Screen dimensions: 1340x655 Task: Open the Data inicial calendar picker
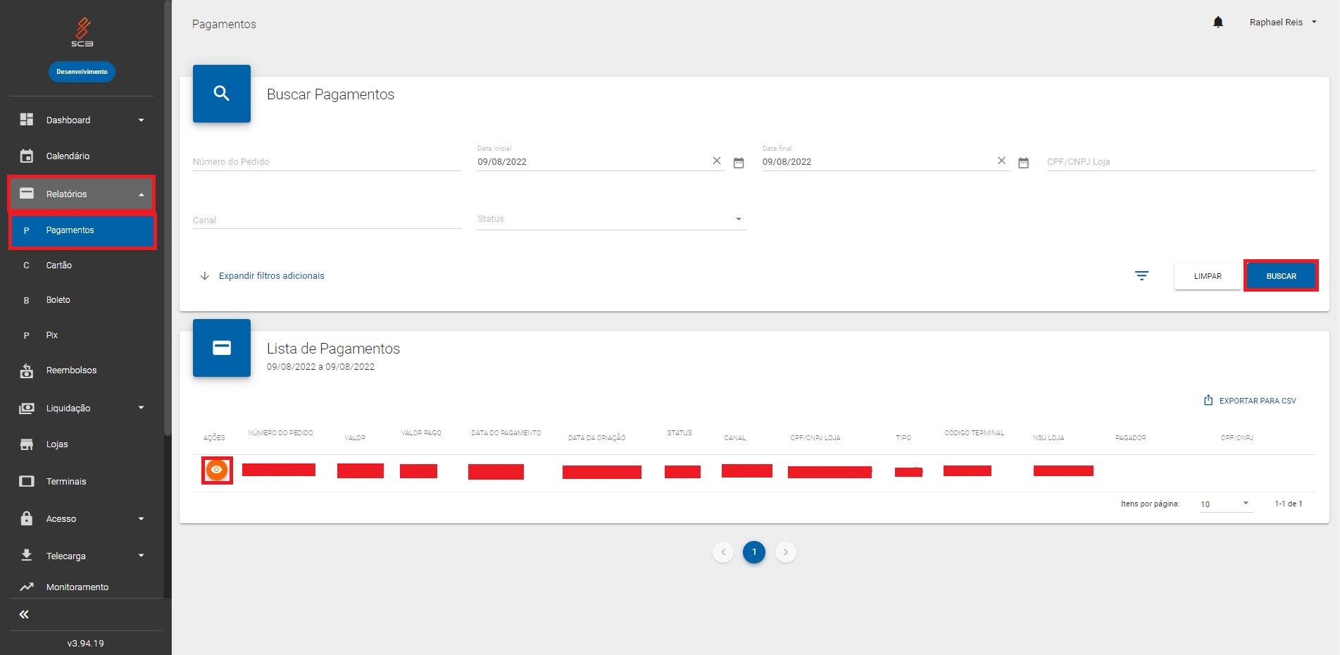[x=738, y=163]
